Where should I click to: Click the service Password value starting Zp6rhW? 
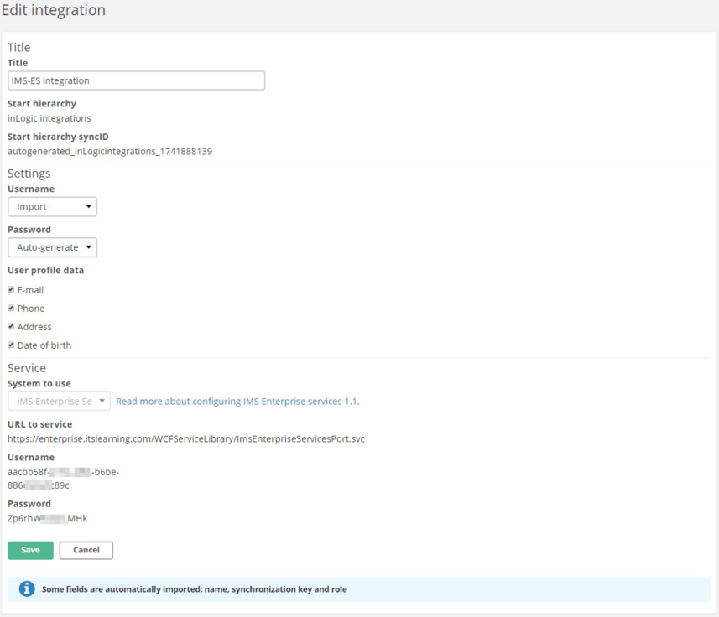point(47,519)
